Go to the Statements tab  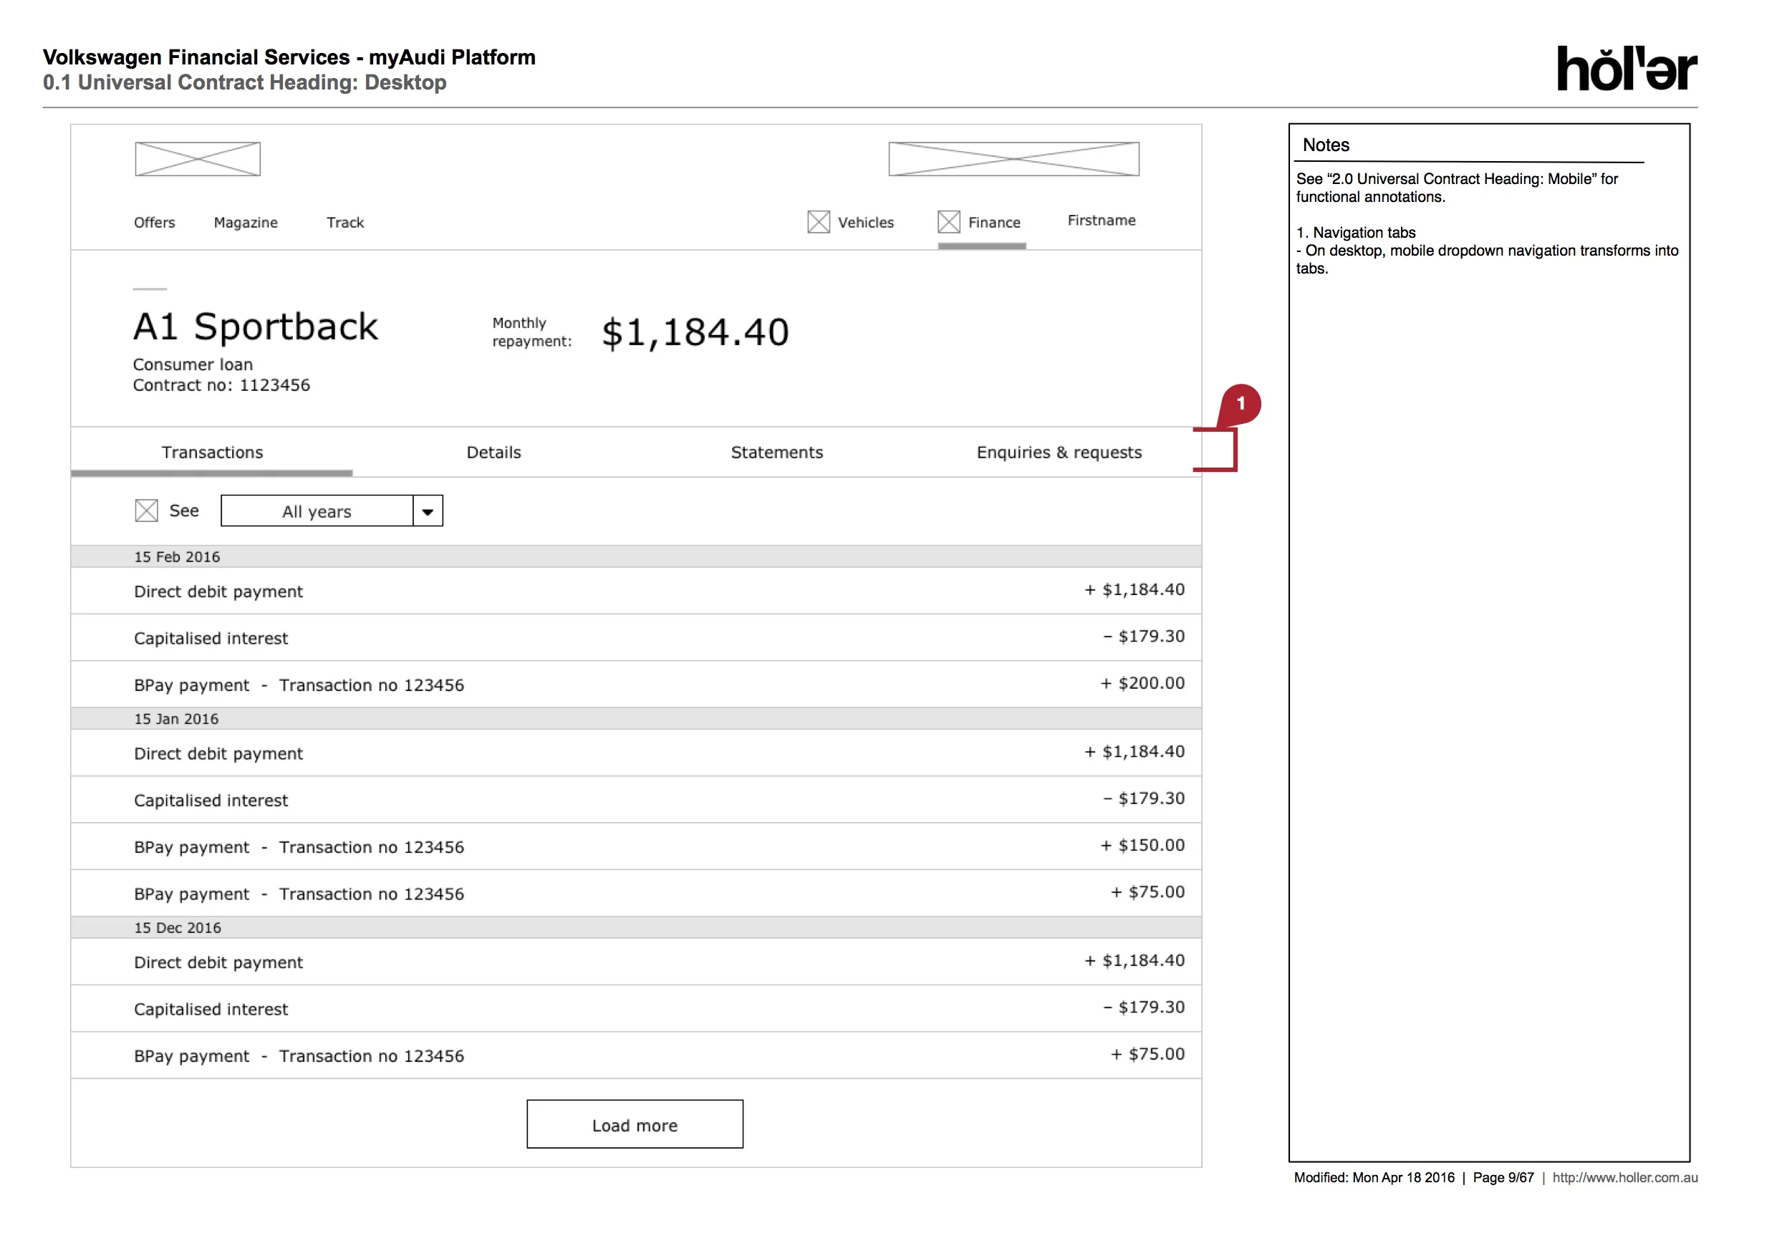click(776, 452)
